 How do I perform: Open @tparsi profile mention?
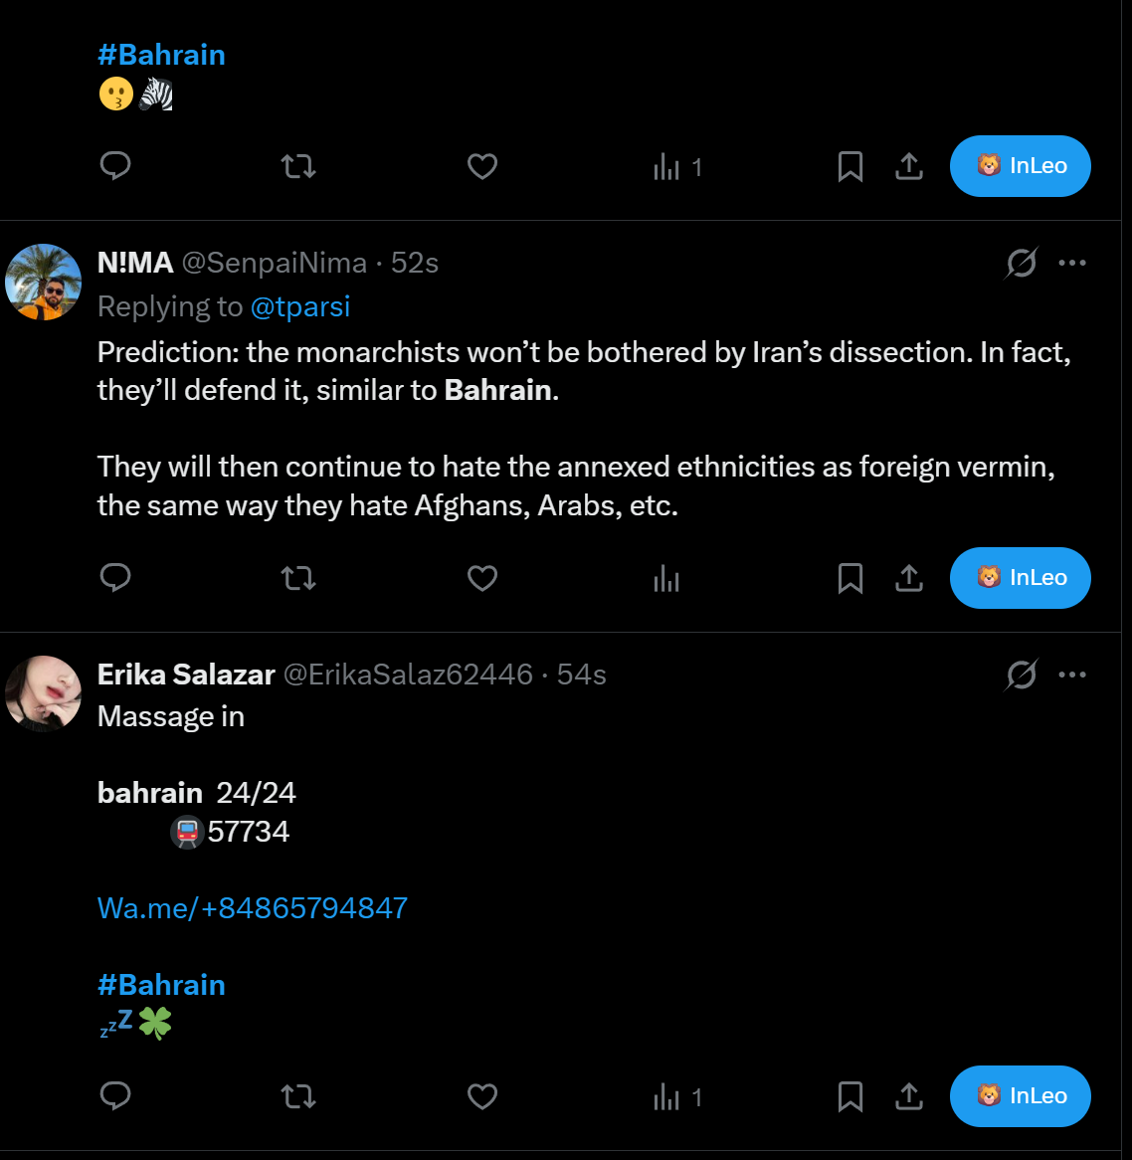point(300,306)
